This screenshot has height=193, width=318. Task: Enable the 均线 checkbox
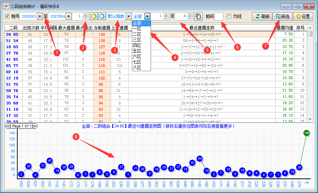[x=229, y=16]
